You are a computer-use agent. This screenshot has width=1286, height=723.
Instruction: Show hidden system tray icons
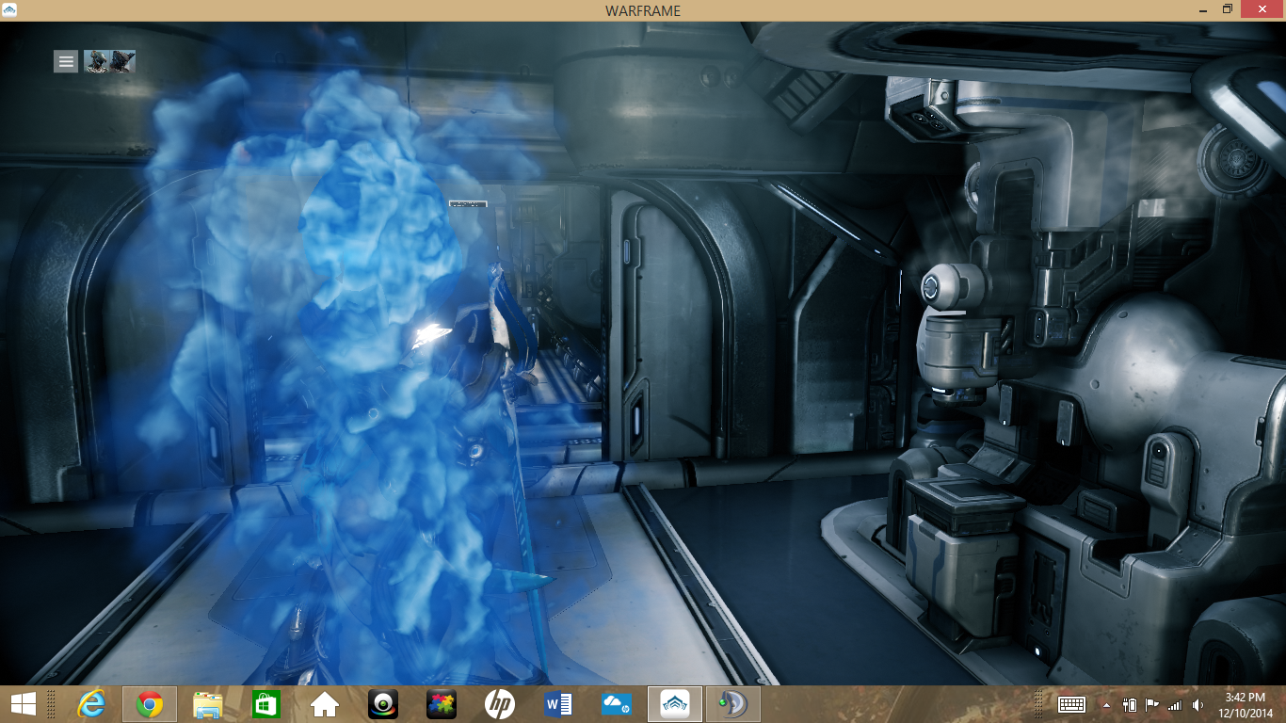(1106, 704)
